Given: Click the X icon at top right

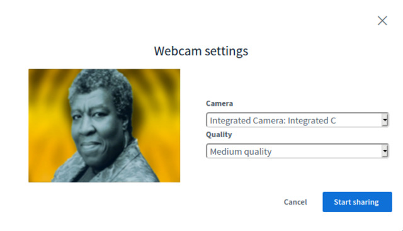Looking at the screenshot, I should [x=382, y=21].
